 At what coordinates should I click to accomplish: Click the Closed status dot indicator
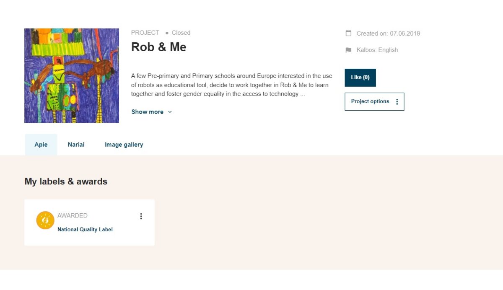pyautogui.click(x=167, y=33)
